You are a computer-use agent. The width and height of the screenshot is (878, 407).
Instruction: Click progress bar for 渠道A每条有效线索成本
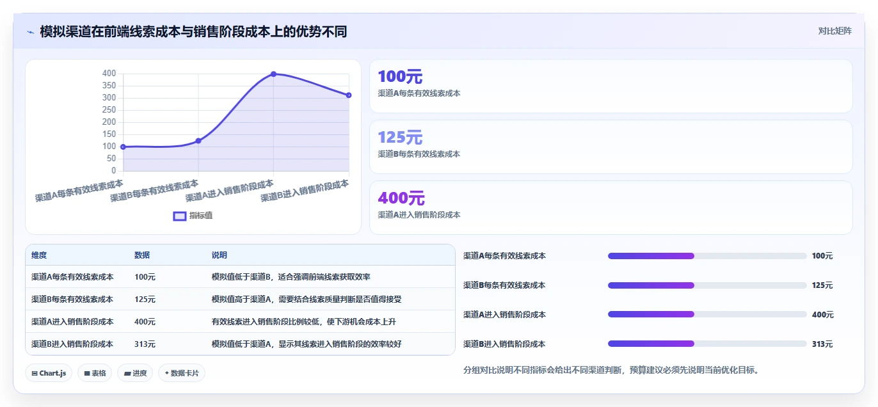click(707, 256)
